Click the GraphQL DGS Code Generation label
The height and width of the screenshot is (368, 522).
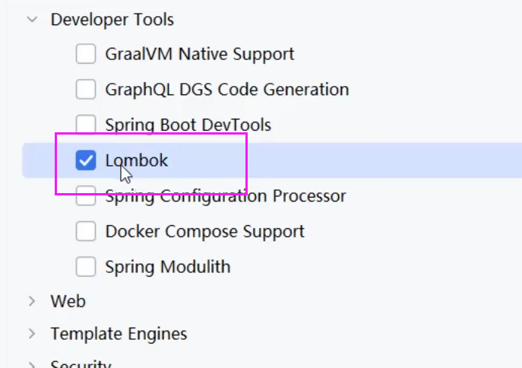[227, 90]
